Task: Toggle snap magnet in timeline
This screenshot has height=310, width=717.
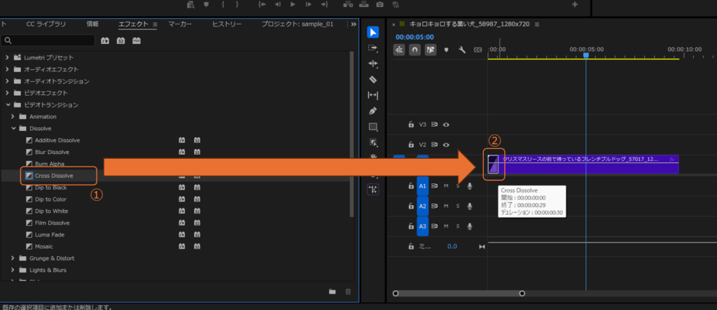Action: click(x=415, y=50)
